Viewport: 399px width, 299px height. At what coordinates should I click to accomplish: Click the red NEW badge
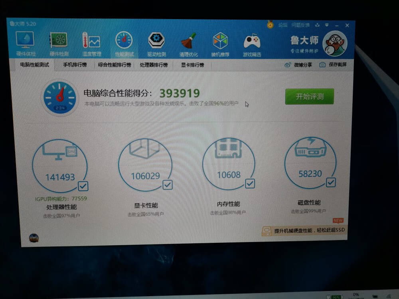click(338, 220)
